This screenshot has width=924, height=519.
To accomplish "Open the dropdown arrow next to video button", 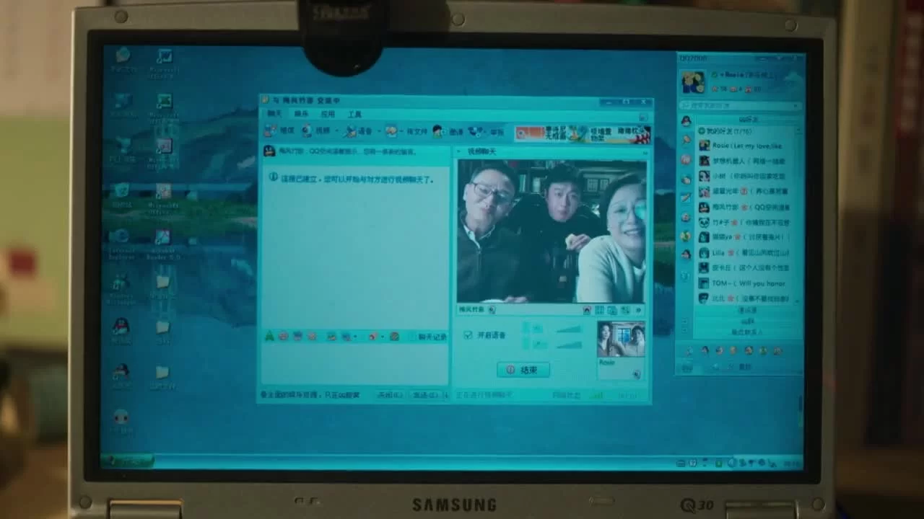I will pyautogui.click(x=336, y=131).
